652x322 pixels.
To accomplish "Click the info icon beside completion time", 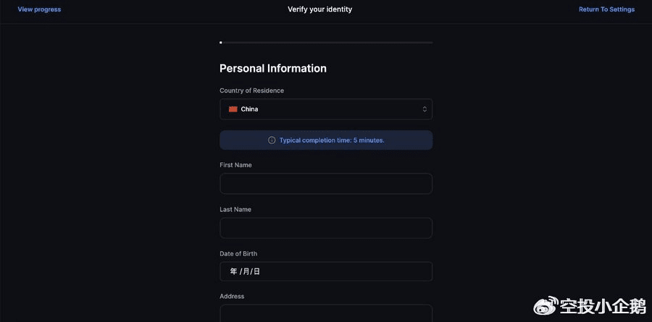I will click(x=272, y=140).
